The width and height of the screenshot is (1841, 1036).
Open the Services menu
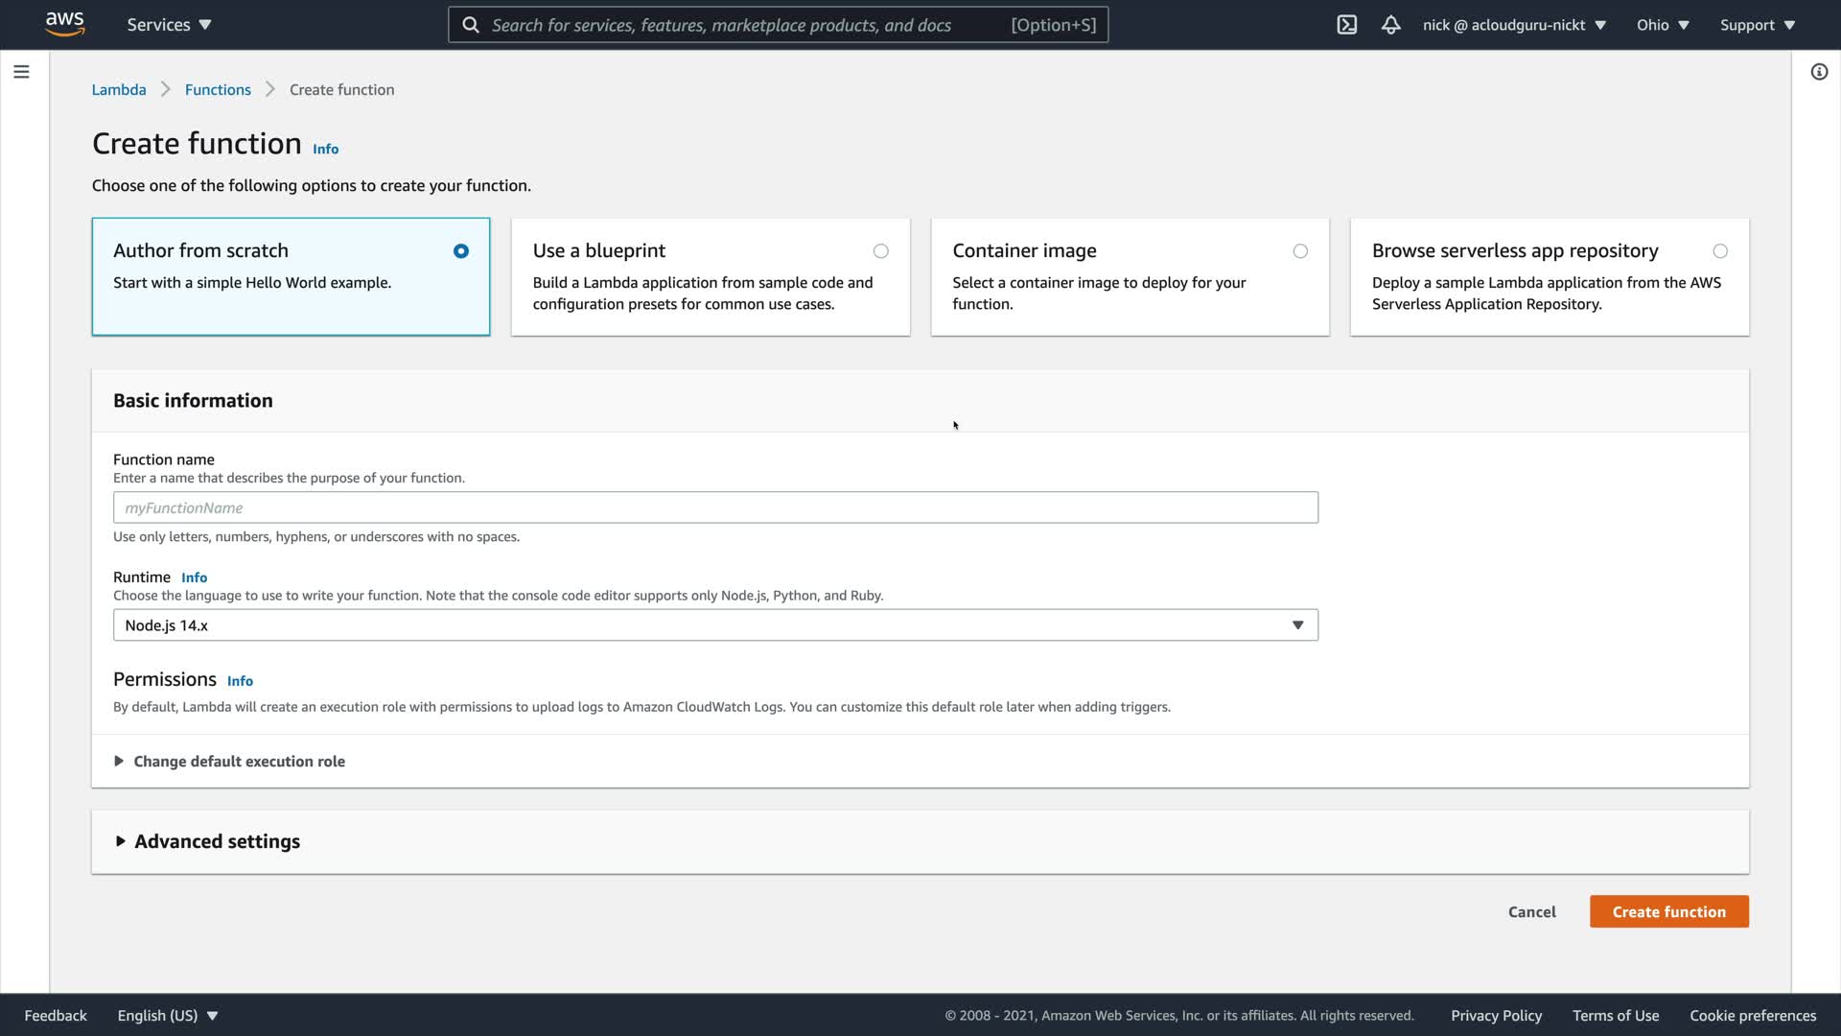pos(169,25)
